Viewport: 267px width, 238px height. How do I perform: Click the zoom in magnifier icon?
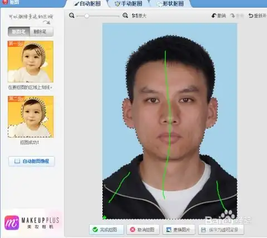pos(125,16)
